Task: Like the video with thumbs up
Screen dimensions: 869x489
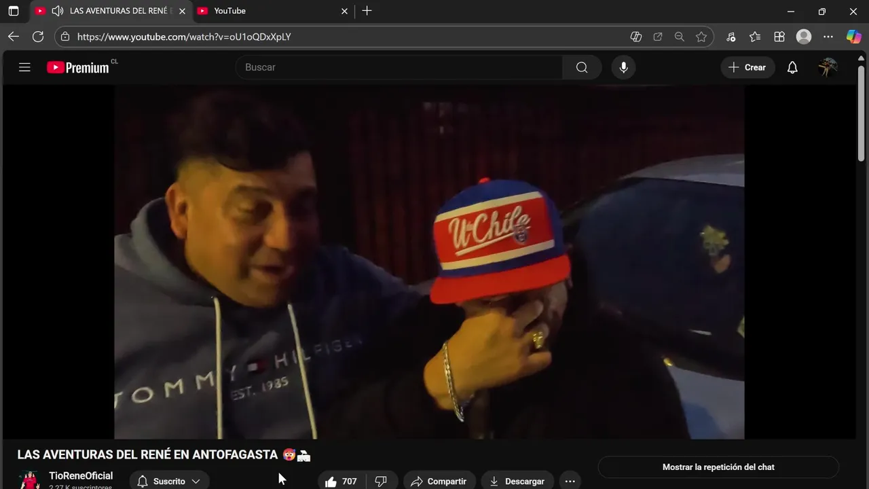Action: [x=341, y=481]
